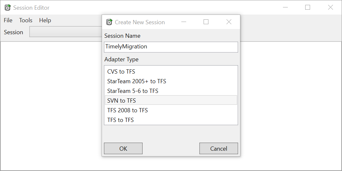The width and height of the screenshot is (342, 171).
Task: Open the Tools menu
Action: click(26, 20)
